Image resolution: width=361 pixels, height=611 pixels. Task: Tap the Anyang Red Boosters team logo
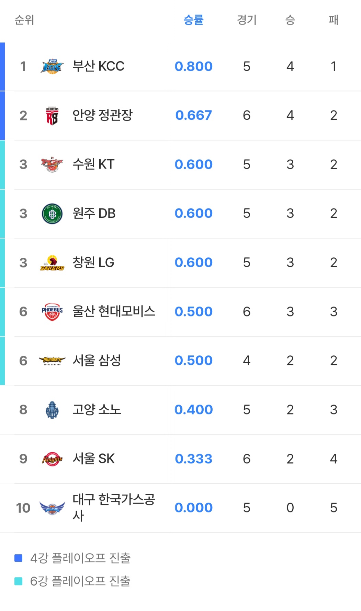(x=52, y=116)
